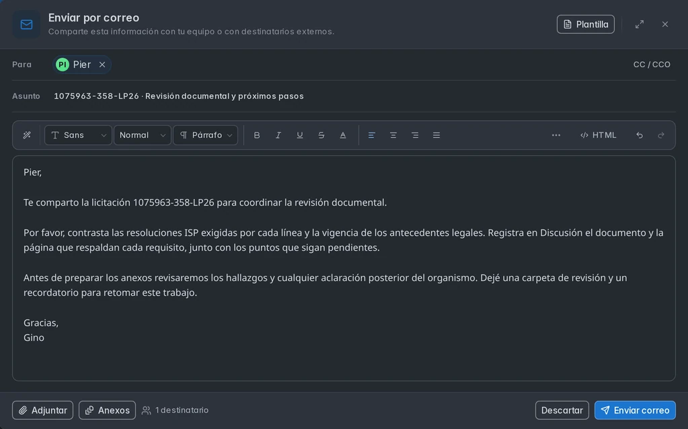Send the message with Enviar correo
This screenshot has width=688, height=429.
635,410
